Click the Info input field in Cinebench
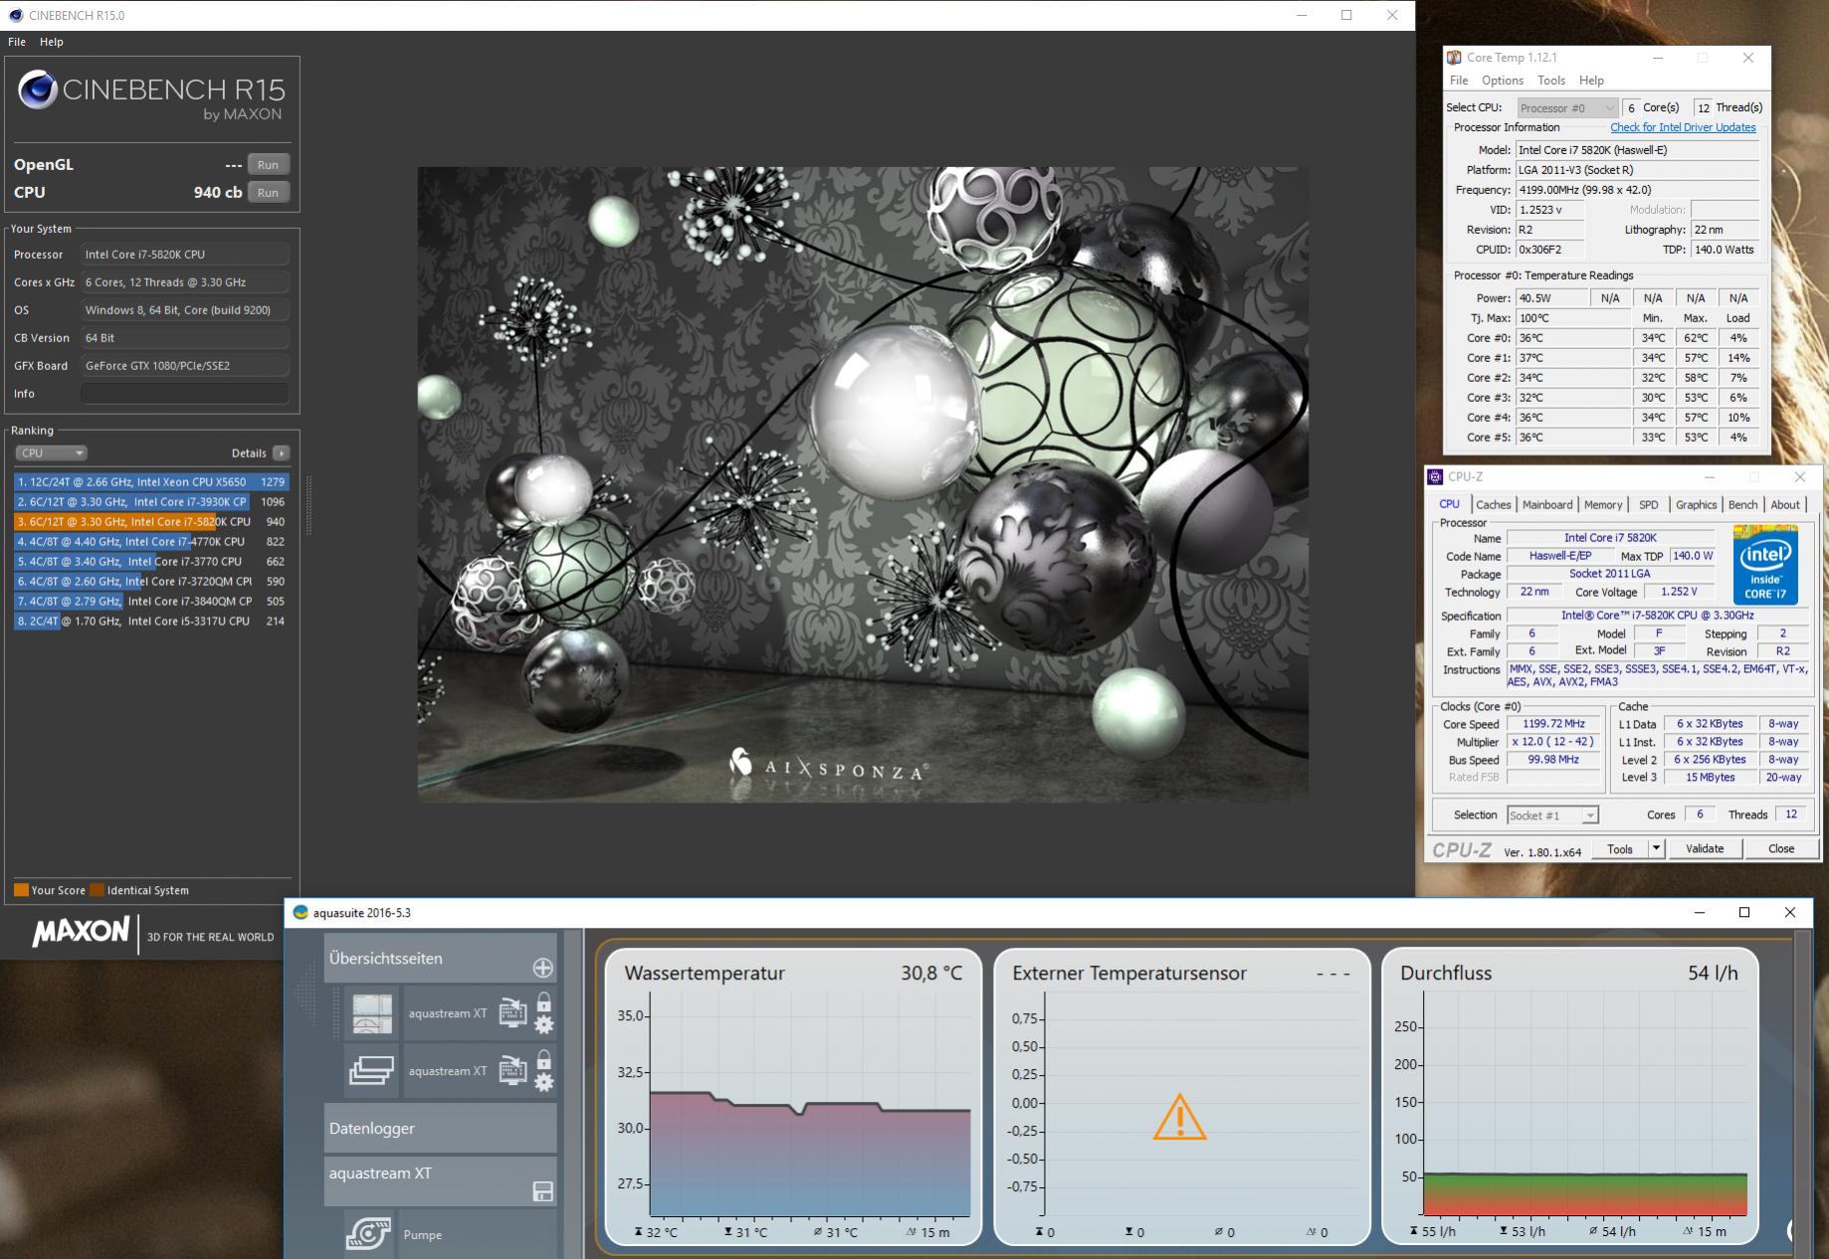The height and width of the screenshot is (1259, 1829). click(184, 394)
